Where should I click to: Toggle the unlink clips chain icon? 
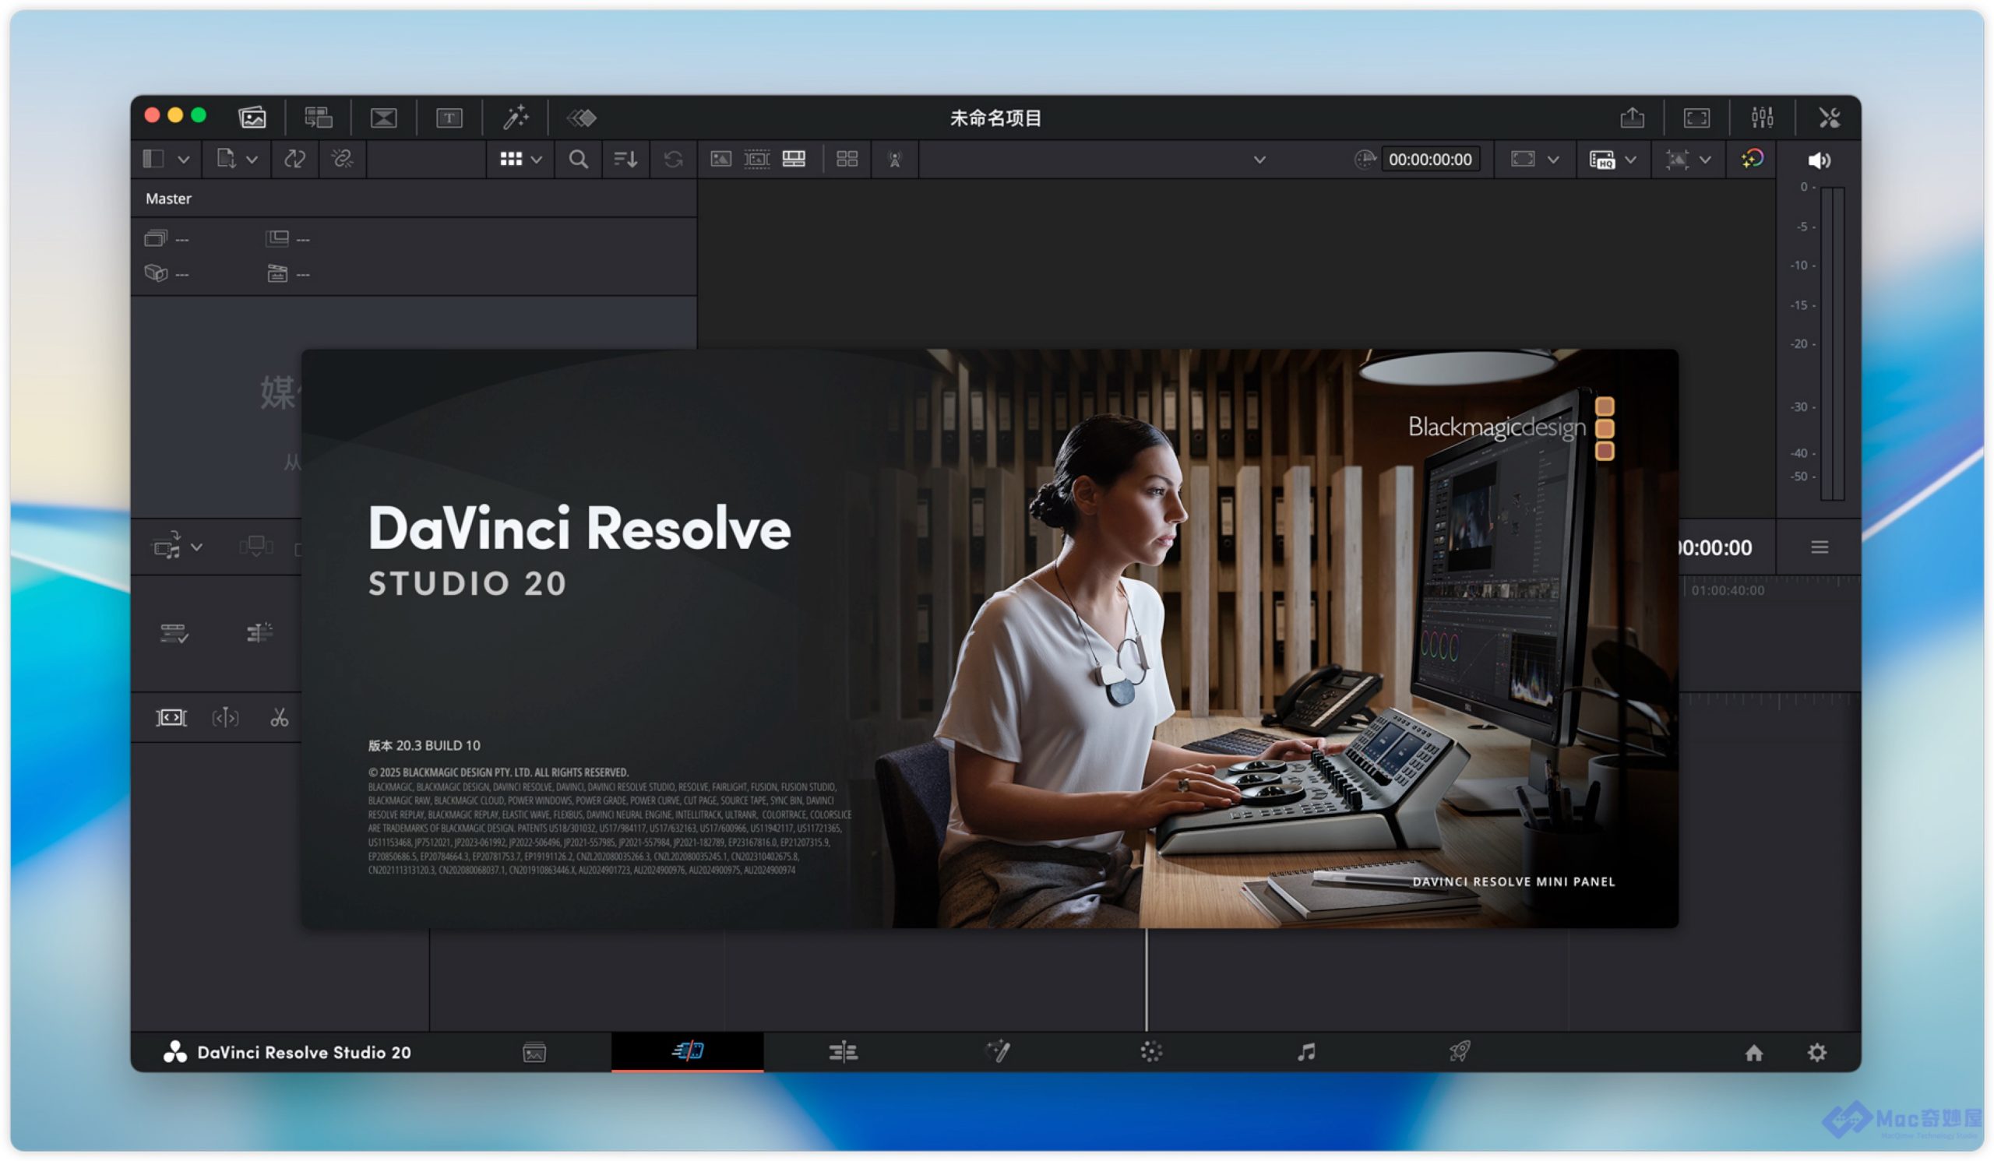tap(343, 160)
